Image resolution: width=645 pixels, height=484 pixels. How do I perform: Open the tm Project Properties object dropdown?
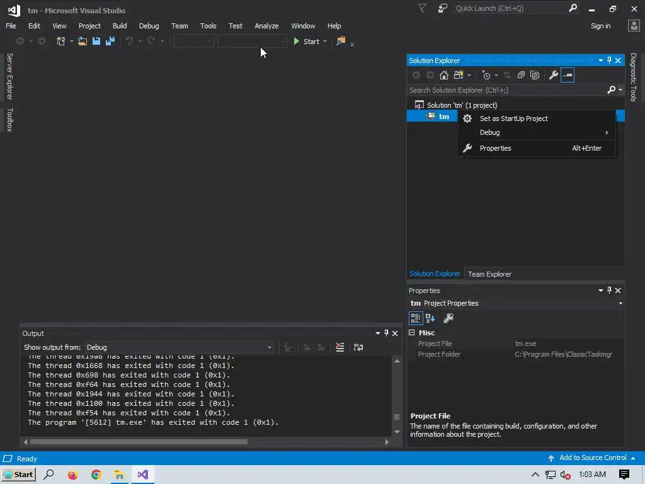point(620,303)
